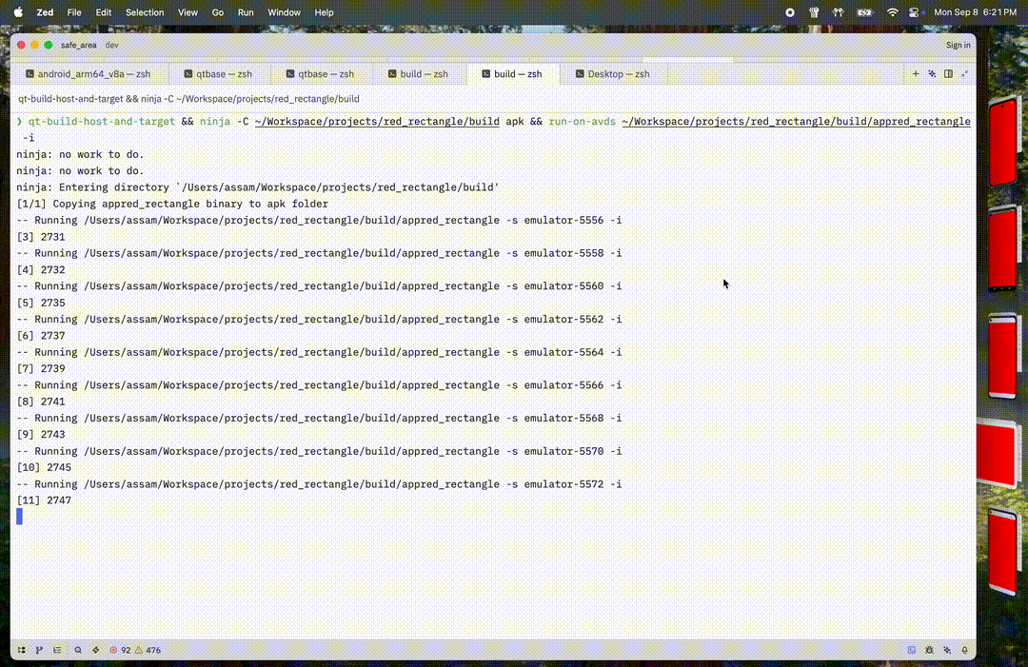
Task: Open the Zed application menu
Action: coord(46,12)
